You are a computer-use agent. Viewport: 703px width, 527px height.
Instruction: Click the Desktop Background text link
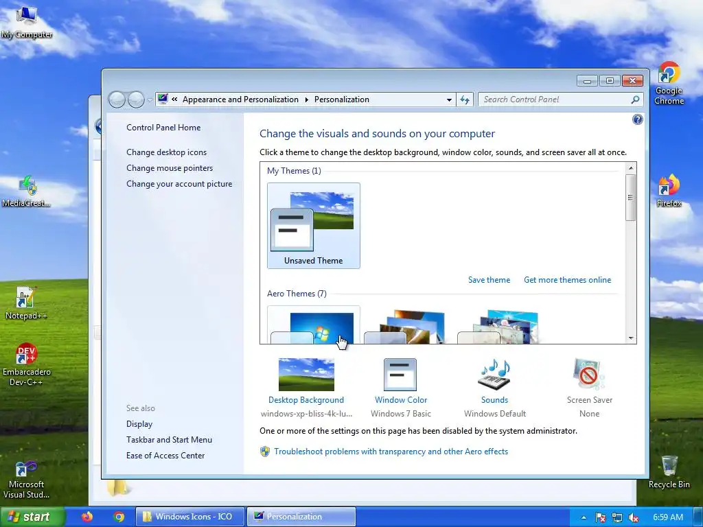(306, 400)
